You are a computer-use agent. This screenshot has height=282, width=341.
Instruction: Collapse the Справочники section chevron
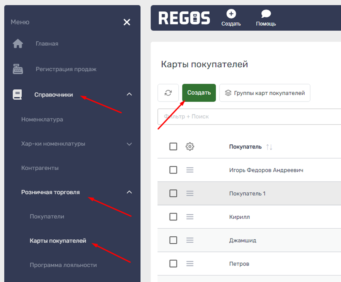[129, 95]
